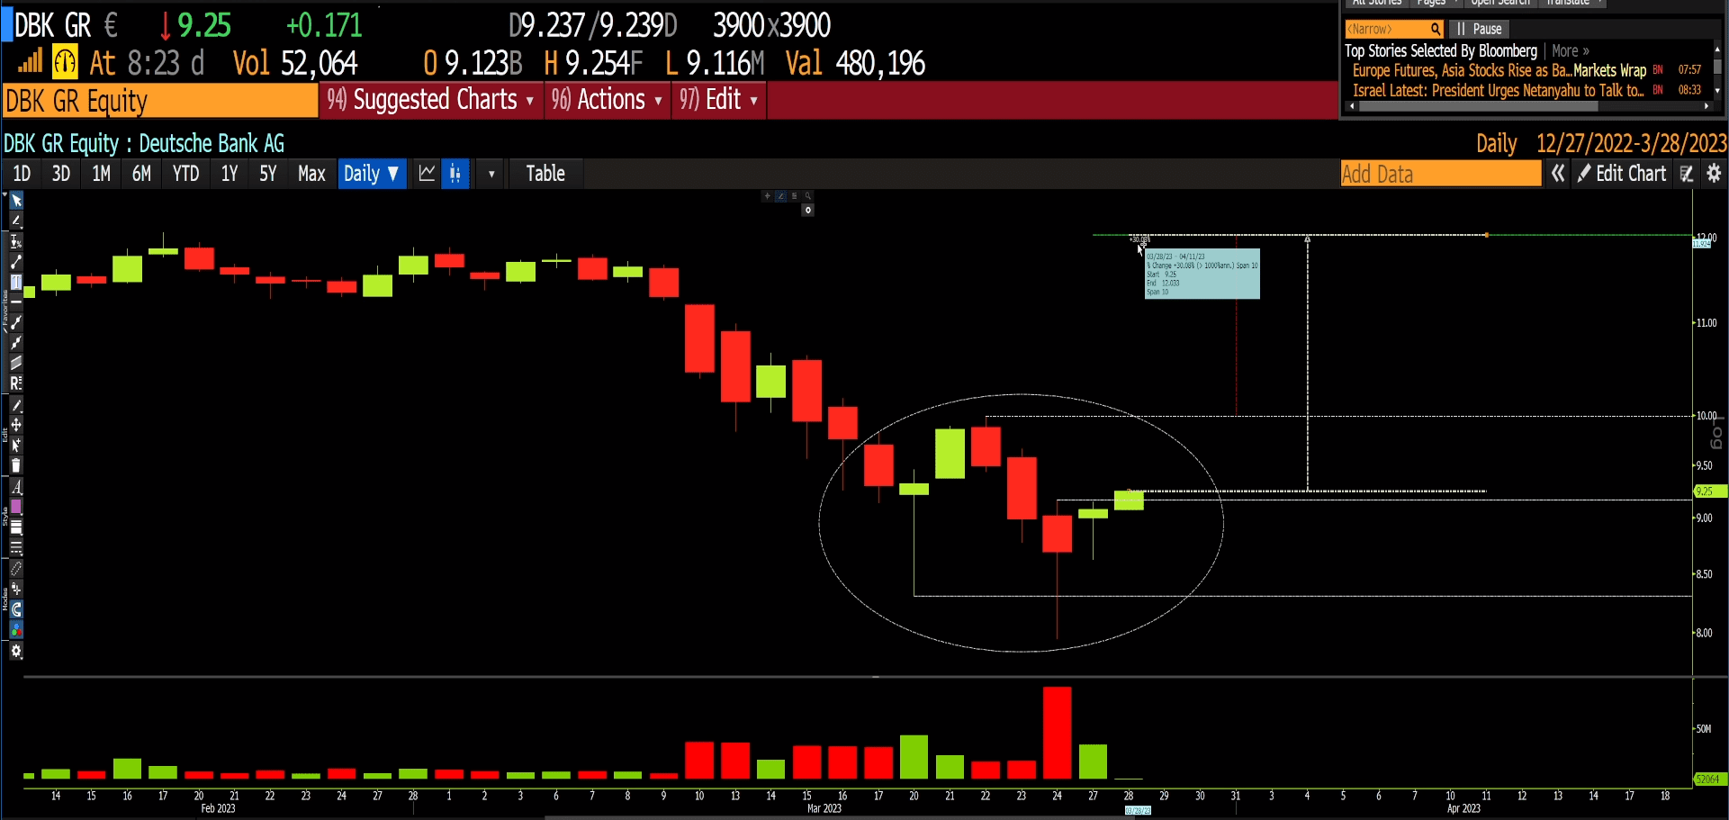
Task: Select the move annotation cross-arrows tool
Action: click(16, 425)
